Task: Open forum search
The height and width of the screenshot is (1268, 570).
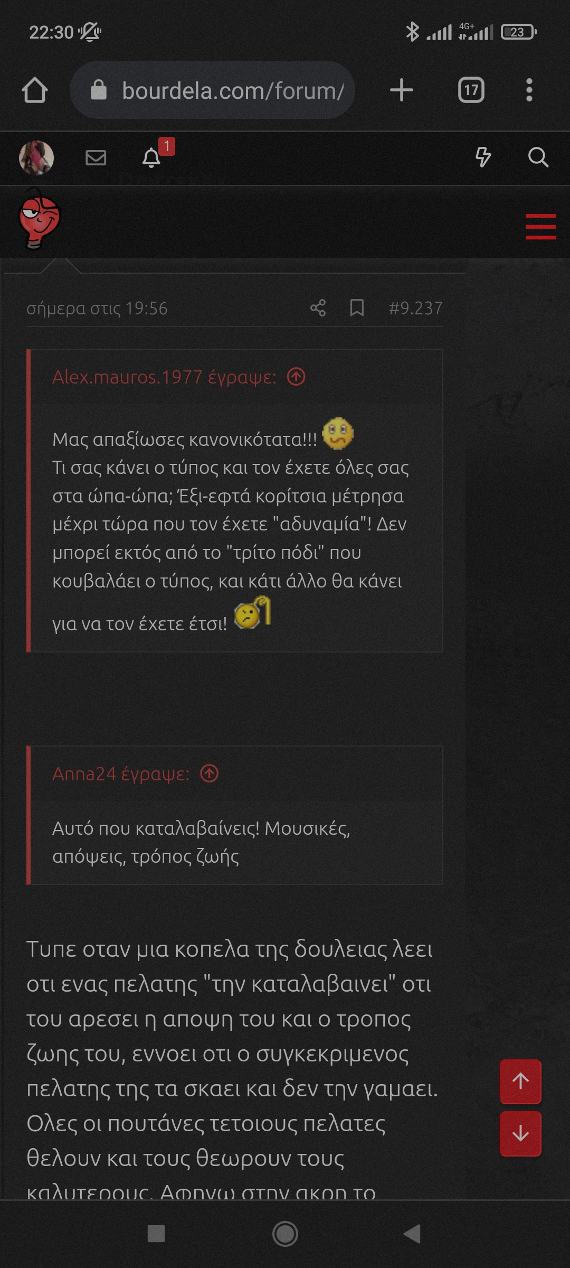Action: pos(538,157)
